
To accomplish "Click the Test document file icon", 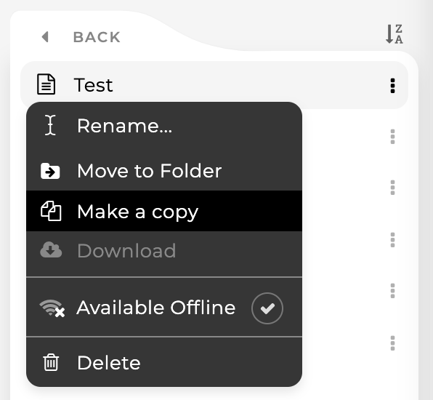I will click(46, 84).
